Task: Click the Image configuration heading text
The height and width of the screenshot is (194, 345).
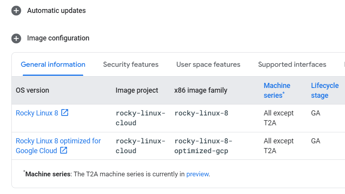Action: [58, 38]
